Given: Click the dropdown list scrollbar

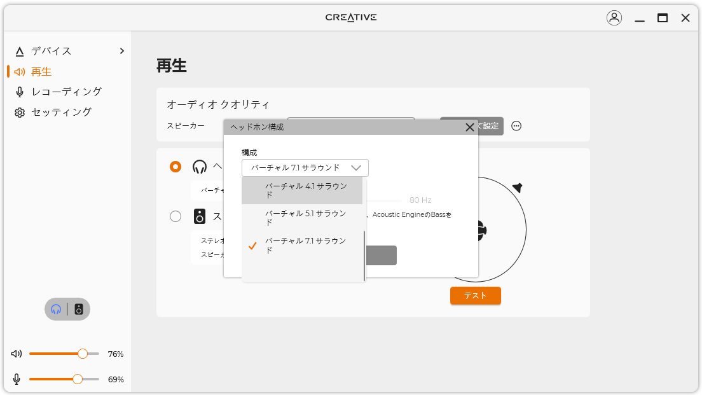Looking at the screenshot, I should pos(364,254).
